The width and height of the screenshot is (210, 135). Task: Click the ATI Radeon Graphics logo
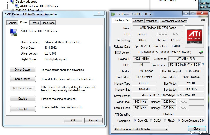pos(194,37)
